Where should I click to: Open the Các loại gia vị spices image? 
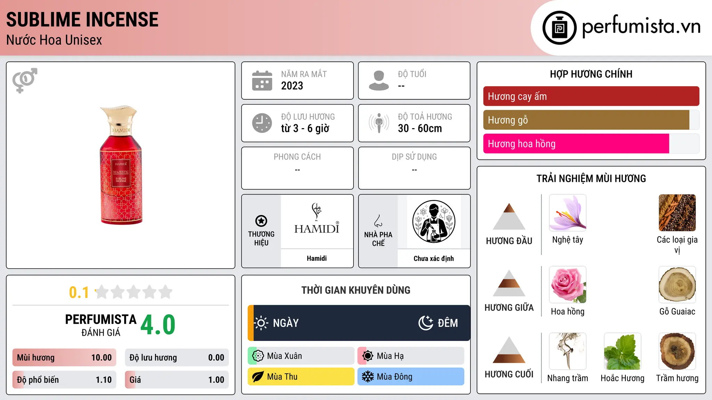pyautogui.click(x=677, y=213)
